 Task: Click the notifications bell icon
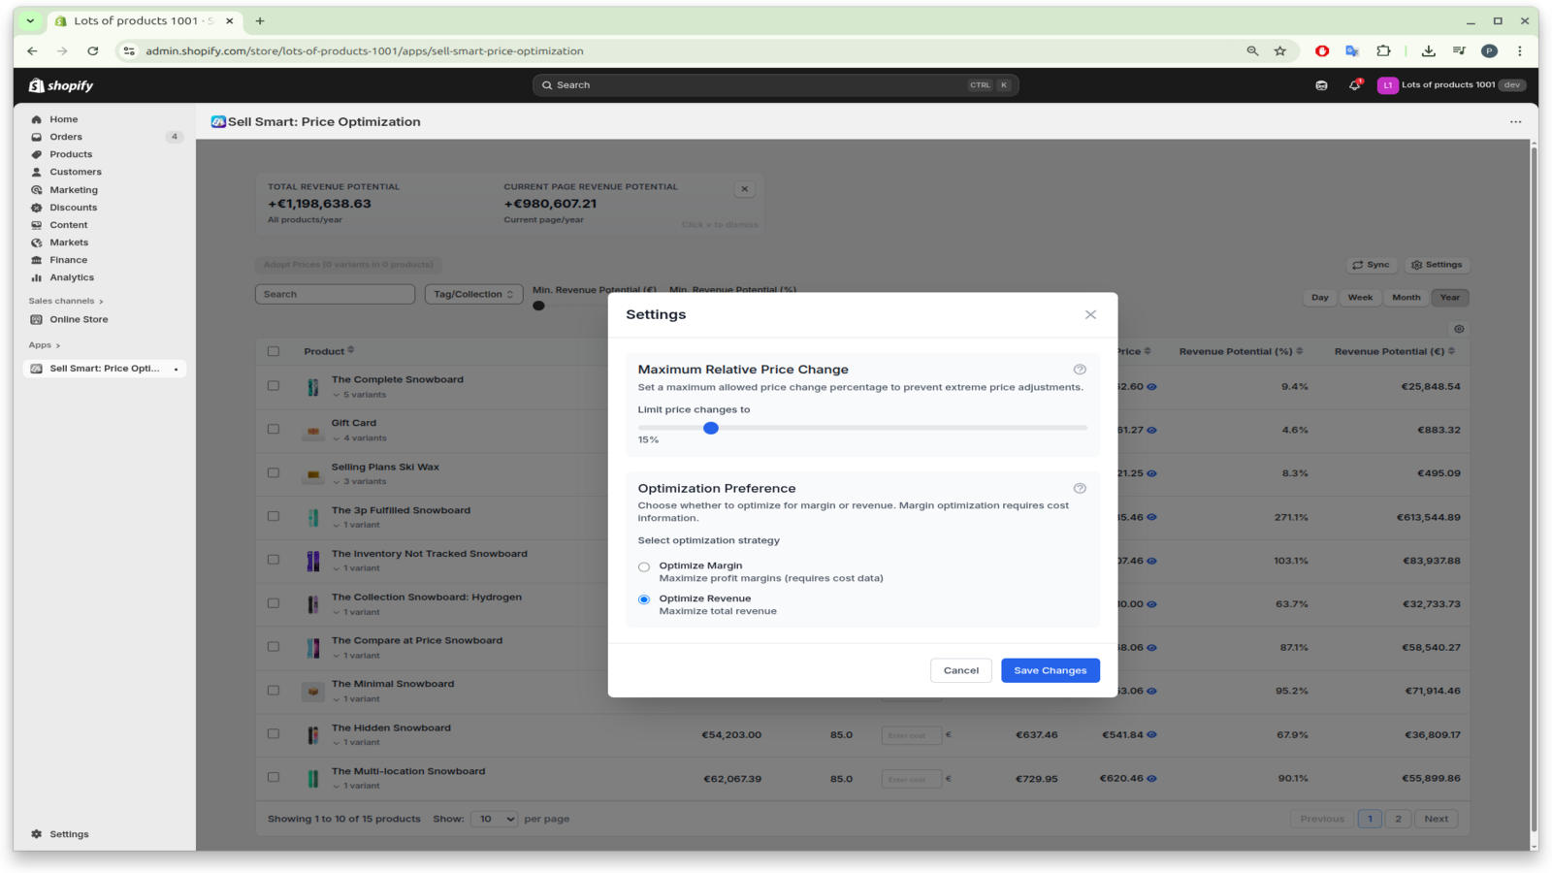pos(1354,85)
